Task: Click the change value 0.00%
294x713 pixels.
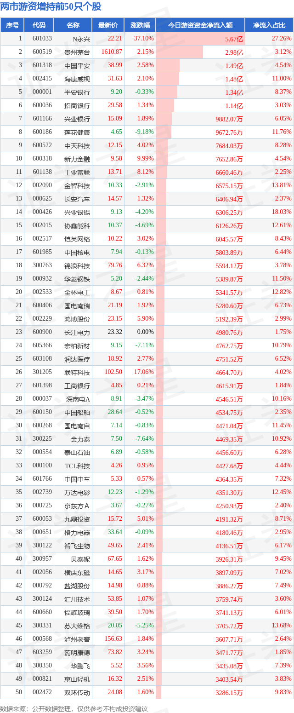Action: click(x=146, y=333)
